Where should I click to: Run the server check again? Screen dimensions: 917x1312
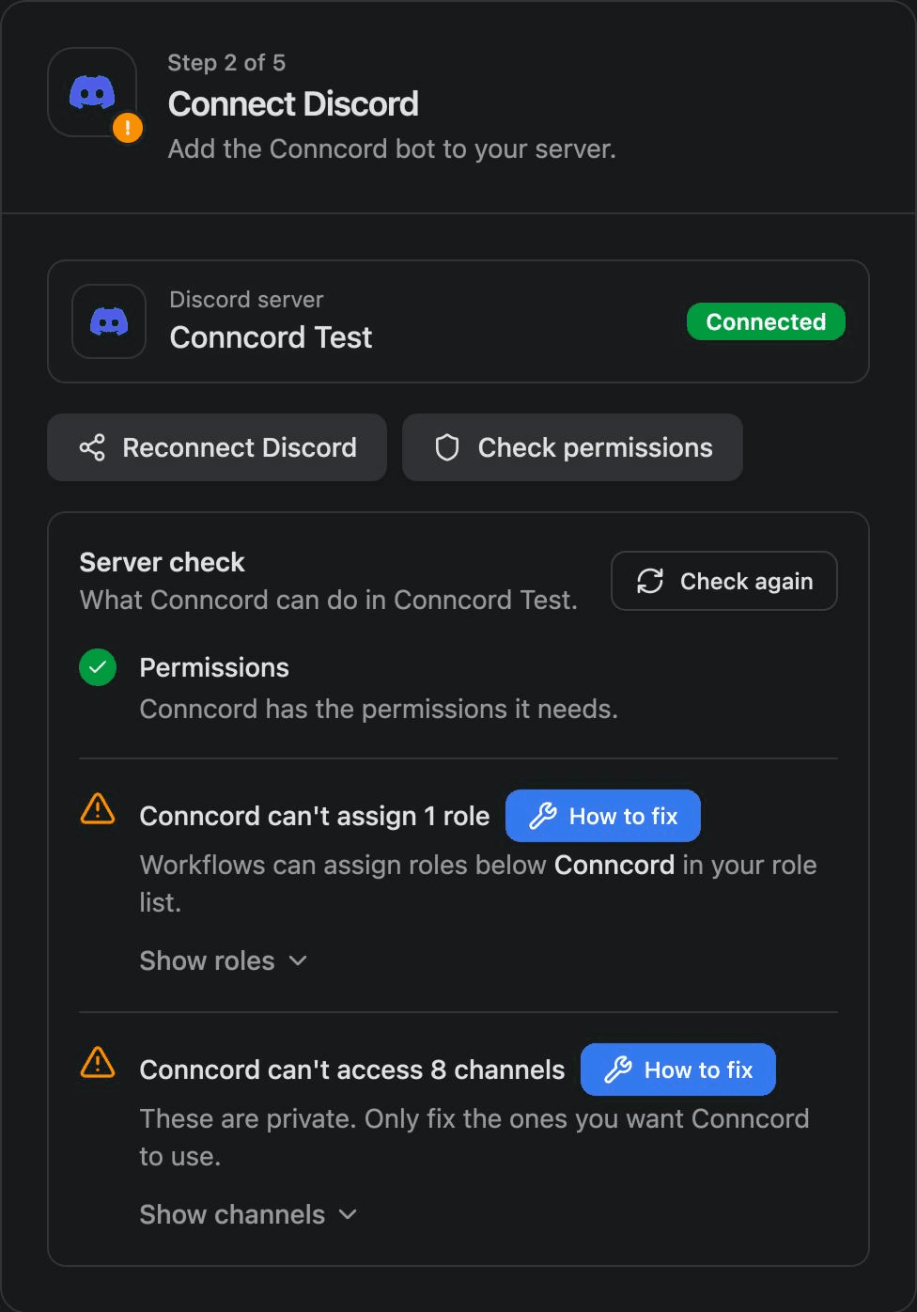point(723,581)
